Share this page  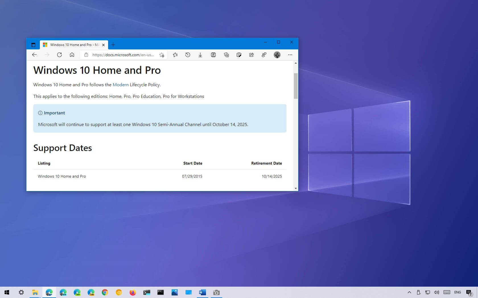(252, 55)
